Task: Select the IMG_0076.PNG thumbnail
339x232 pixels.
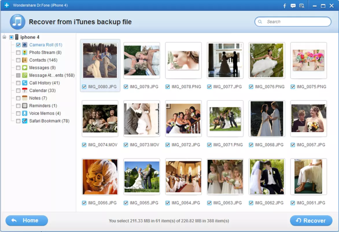Action: [x=267, y=61]
